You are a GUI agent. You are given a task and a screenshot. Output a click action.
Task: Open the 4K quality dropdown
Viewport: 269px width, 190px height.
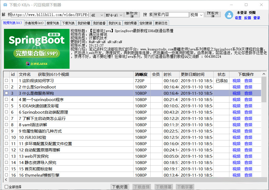pyautogui.click(x=97, y=15)
